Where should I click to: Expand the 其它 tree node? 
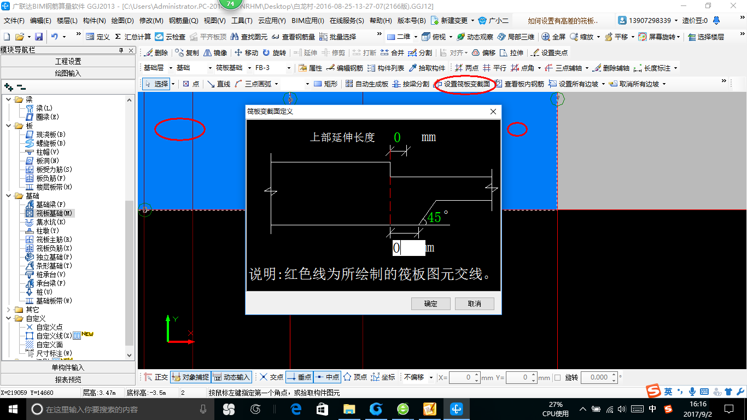click(9, 310)
